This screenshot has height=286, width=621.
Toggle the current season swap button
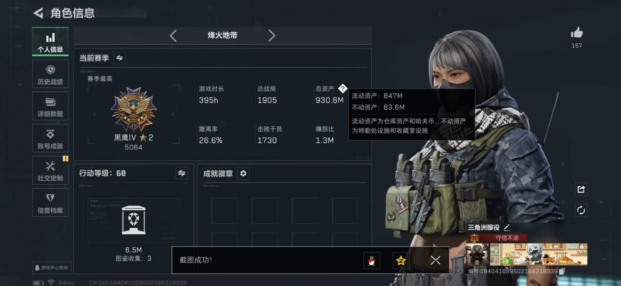(x=119, y=58)
